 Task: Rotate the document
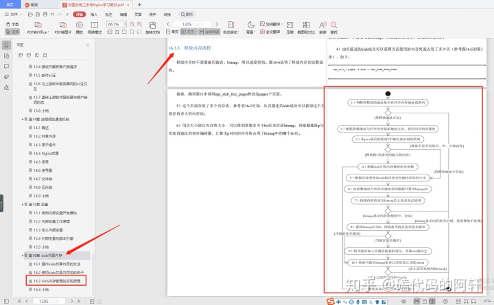pos(152,27)
